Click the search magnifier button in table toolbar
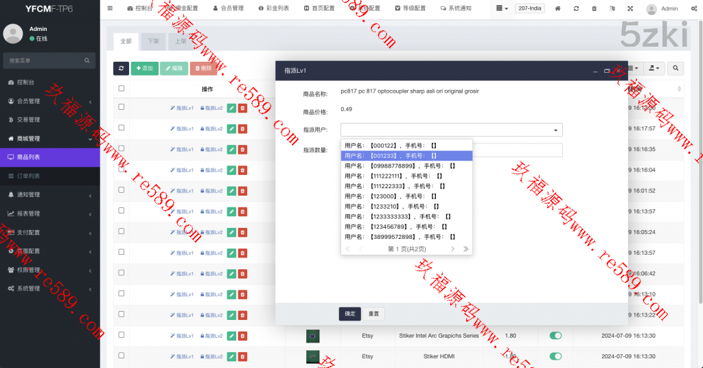Screen dimensions: 703x368 [x=676, y=68]
